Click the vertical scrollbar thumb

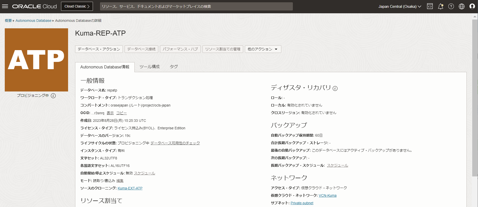[x=475, y=98]
